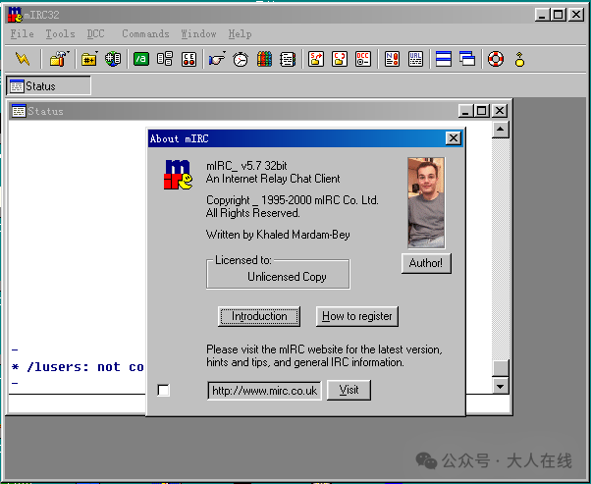The height and width of the screenshot is (484, 591).
Task: Click the DCC Chat toolbar icon
Action: (x=340, y=59)
